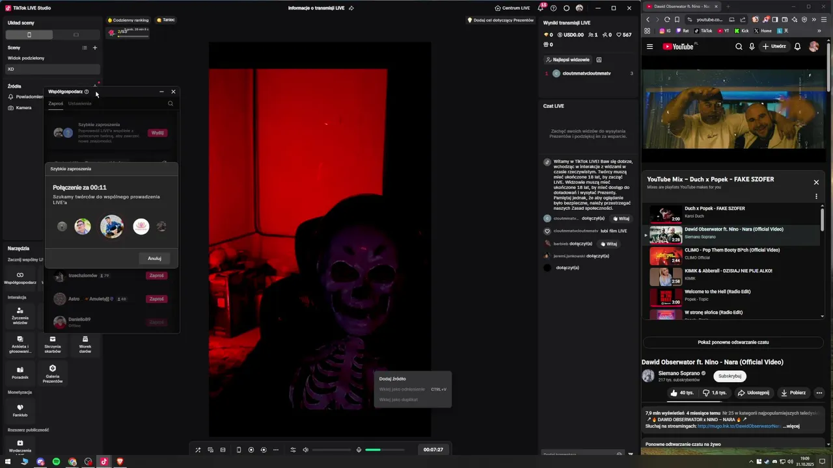The height and width of the screenshot is (468, 833).
Task: Switch to the Ustawienia tab
Action: (80, 103)
